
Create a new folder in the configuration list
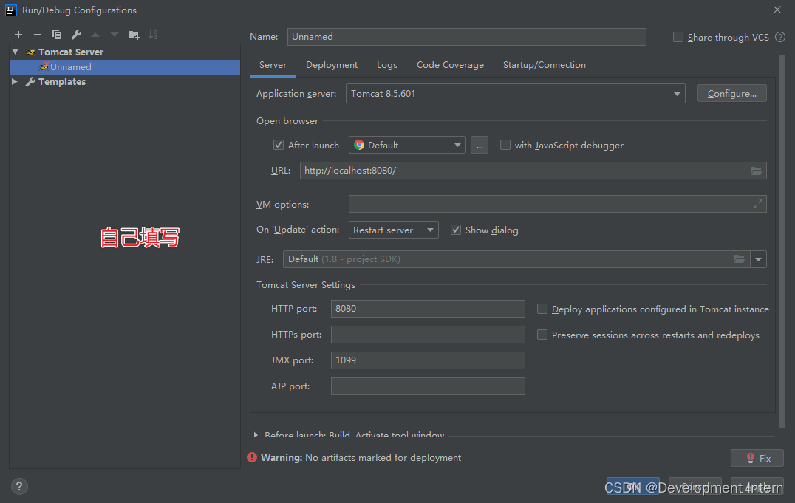(x=134, y=35)
